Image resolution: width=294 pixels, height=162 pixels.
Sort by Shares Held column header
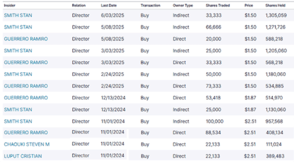point(275,5)
